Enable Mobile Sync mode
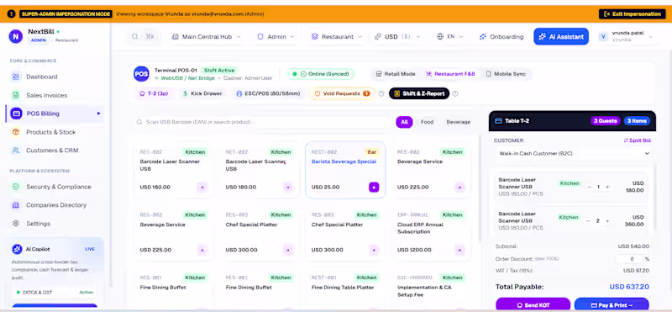 [x=506, y=74]
